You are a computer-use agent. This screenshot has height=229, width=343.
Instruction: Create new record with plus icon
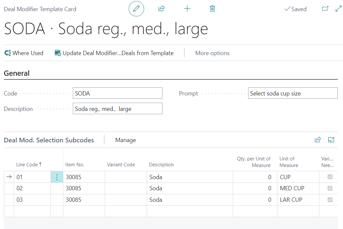pyautogui.click(x=187, y=9)
